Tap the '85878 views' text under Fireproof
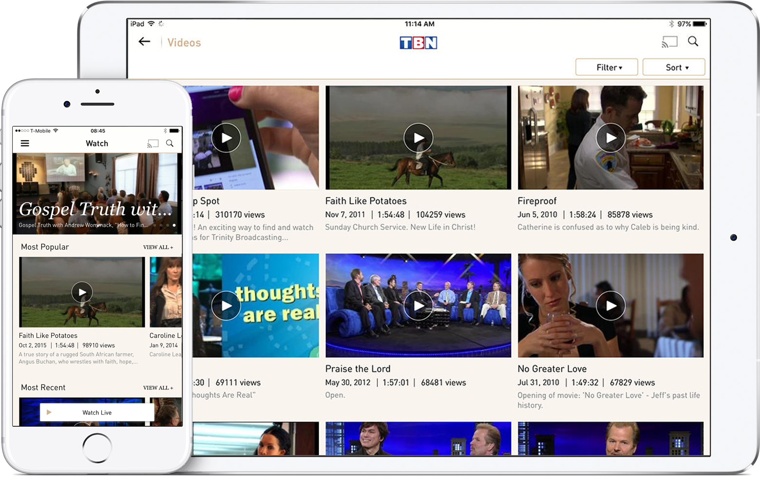Image resolution: width=760 pixels, height=477 pixels. click(630, 215)
